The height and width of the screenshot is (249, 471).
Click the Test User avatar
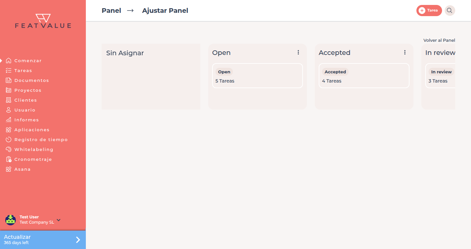click(11, 220)
